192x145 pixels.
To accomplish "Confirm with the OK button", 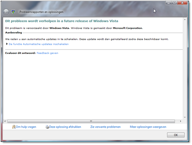I will (176, 135).
